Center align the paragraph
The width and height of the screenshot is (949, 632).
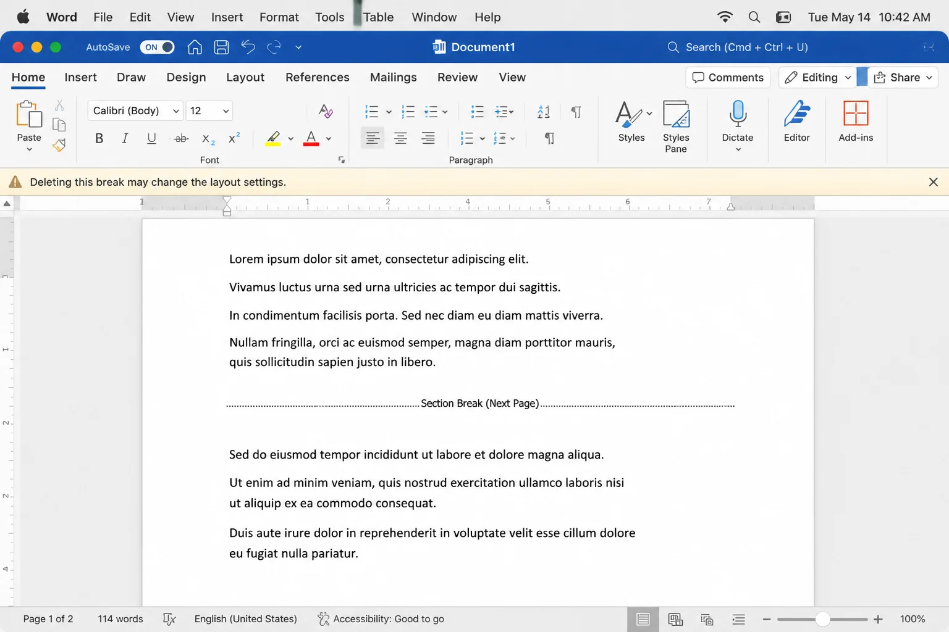400,138
